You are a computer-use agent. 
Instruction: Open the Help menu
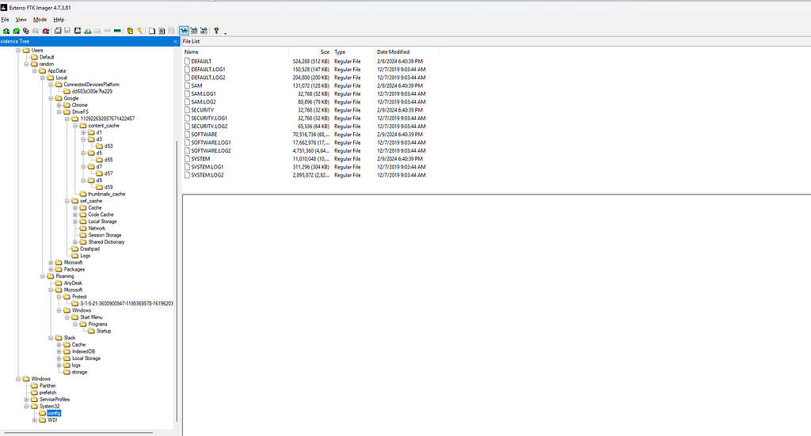point(59,20)
